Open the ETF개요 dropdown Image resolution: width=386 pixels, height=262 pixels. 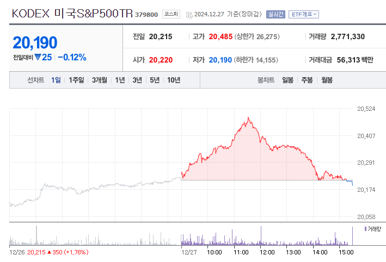pos(304,15)
